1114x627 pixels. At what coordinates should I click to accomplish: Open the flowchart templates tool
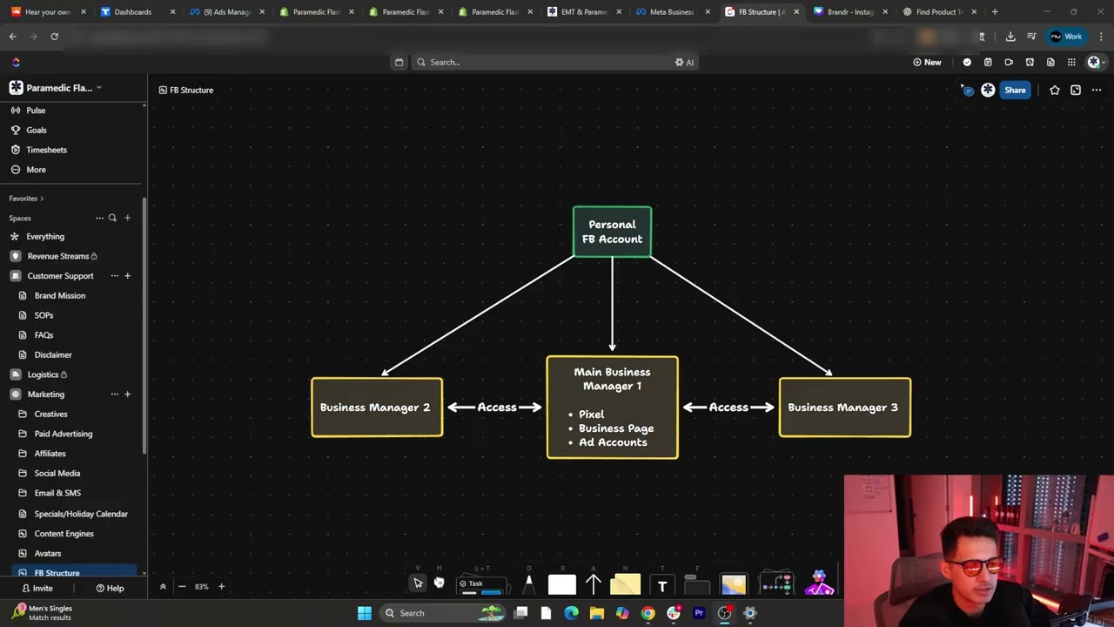(775, 583)
